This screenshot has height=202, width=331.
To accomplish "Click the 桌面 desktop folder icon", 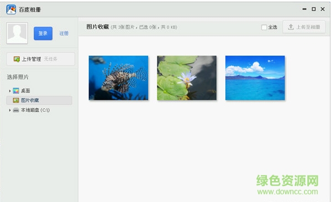I will [16, 91].
